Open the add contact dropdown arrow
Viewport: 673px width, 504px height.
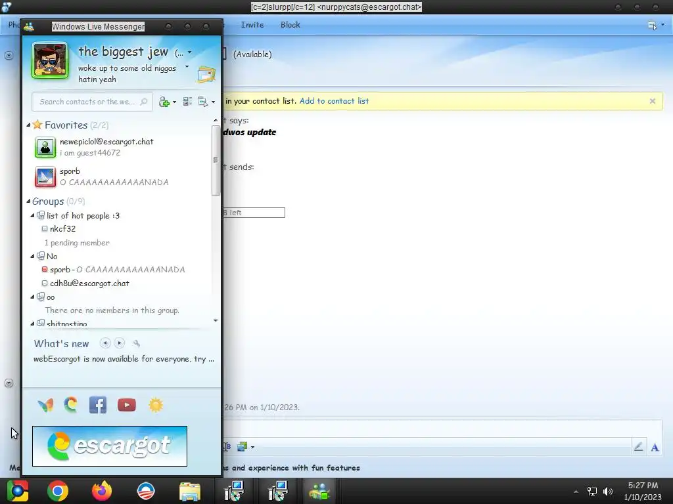pyautogui.click(x=174, y=102)
